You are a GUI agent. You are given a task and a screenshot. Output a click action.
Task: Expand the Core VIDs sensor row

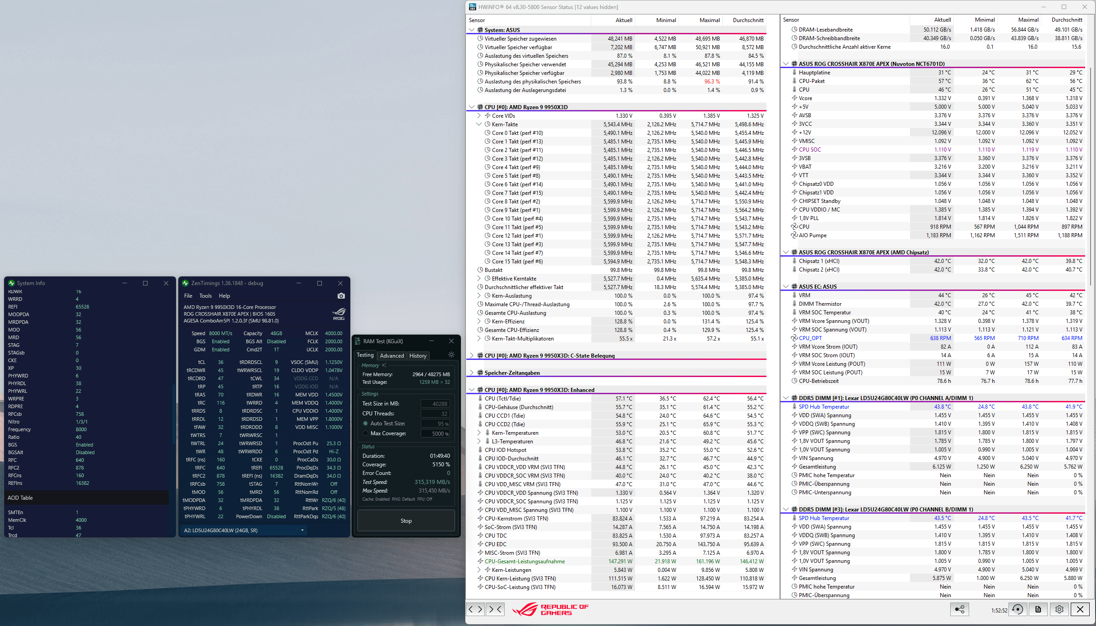coord(479,116)
